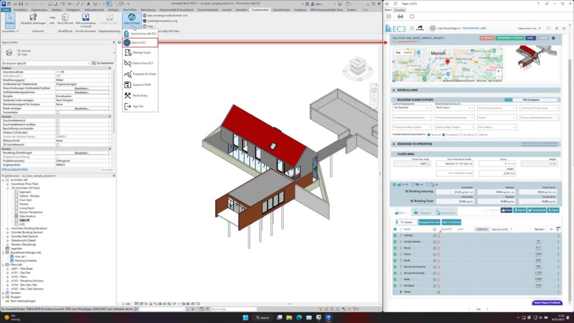Open the Help dropdown in the ribbon

coord(150,26)
